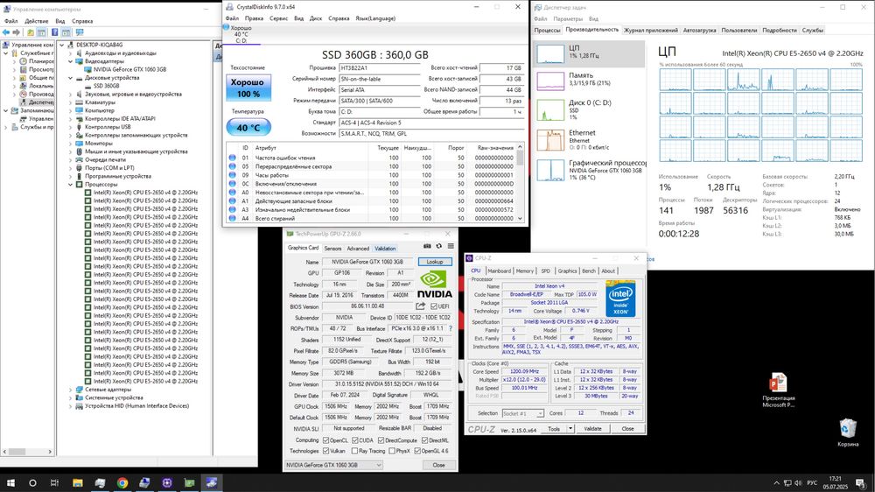Screen dimensions: 875x492
Task: Switch to Sensors tab in GPU-Z
Action: click(332, 249)
